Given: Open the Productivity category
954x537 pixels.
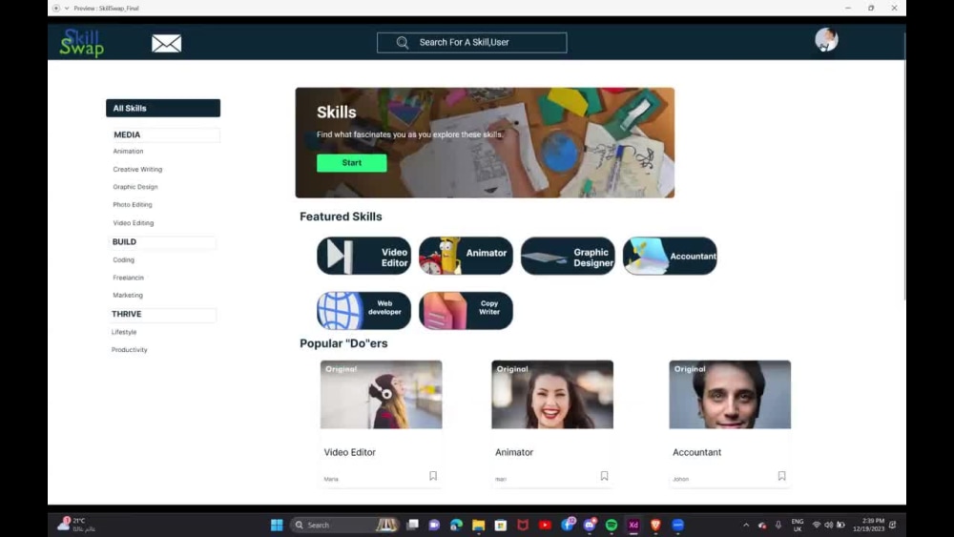Looking at the screenshot, I should point(130,350).
